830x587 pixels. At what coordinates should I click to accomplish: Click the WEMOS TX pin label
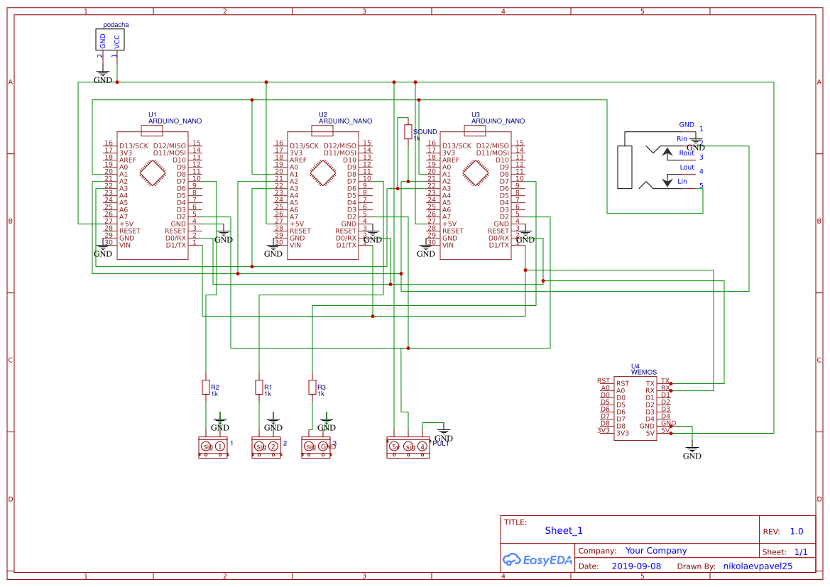[650, 384]
